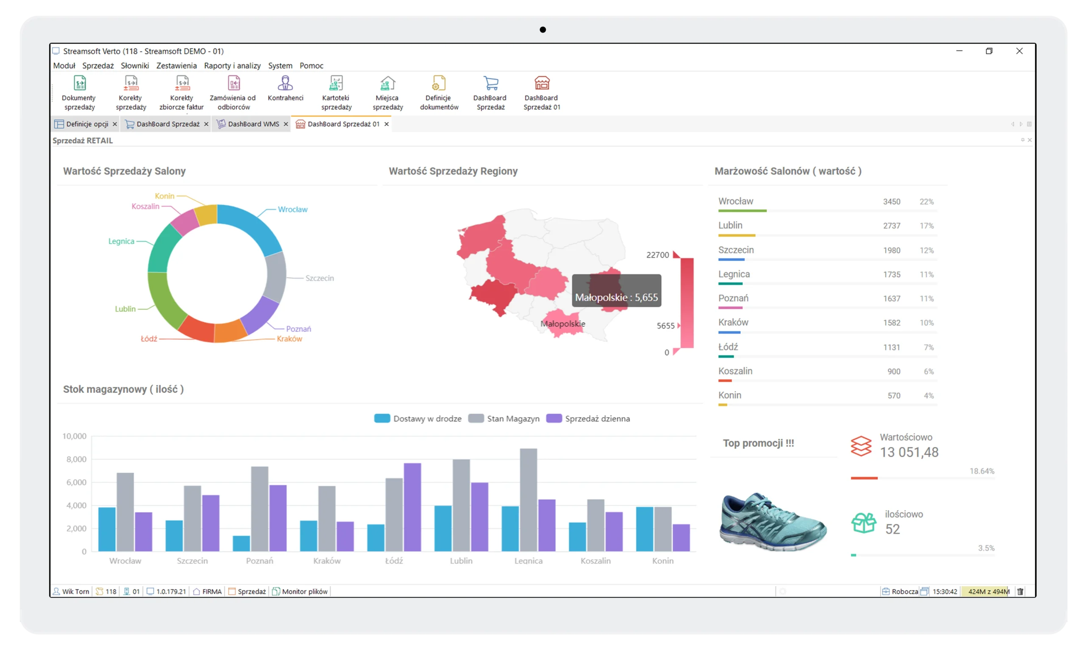The image size is (1085, 650).
Task: Click the map value range color scale
Action: coord(687,303)
